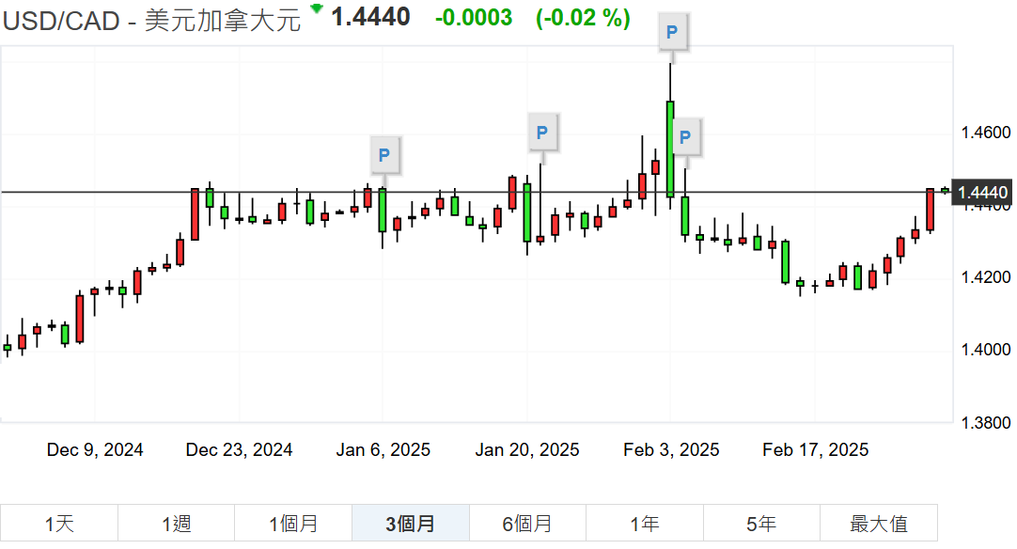Click the 1.4440 current price tag on axis

(x=982, y=192)
